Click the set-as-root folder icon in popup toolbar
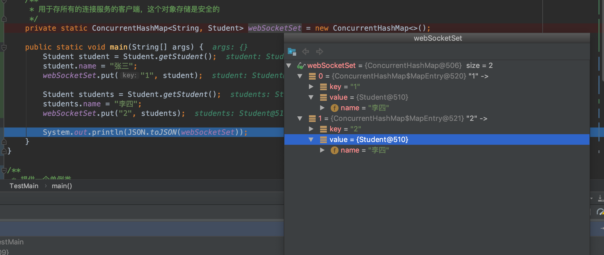604x255 pixels. pyautogui.click(x=292, y=52)
